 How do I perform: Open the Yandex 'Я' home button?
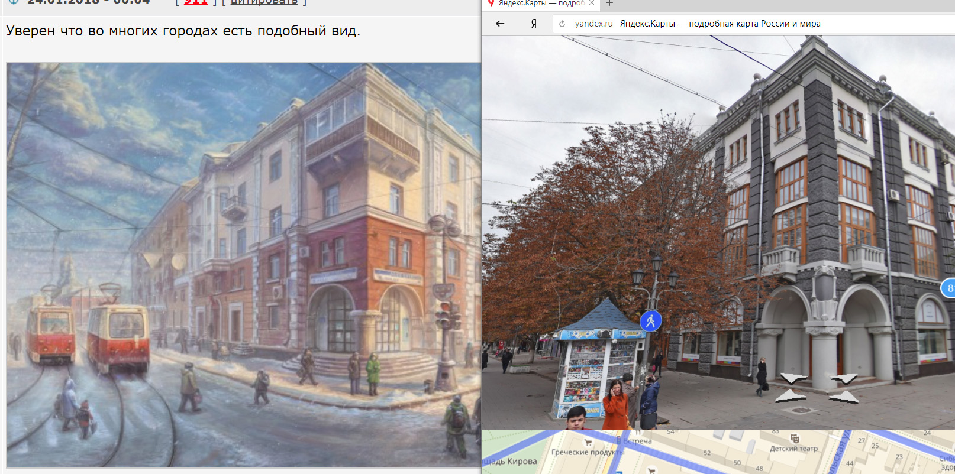point(534,24)
